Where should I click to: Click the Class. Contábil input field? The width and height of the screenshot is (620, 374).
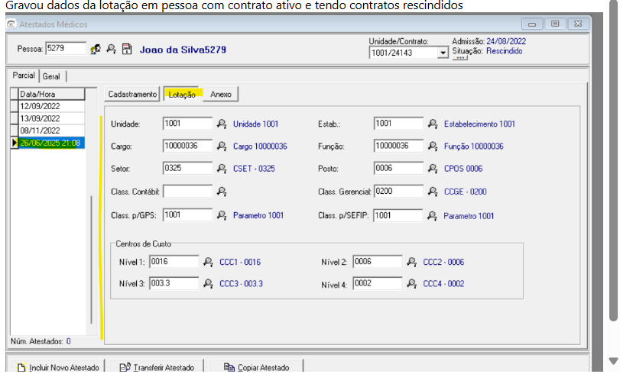point(187,192)
